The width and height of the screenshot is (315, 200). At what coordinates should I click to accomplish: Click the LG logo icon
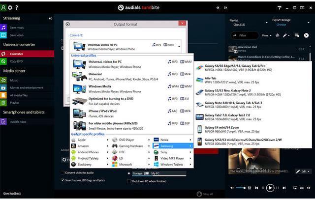coord(115,158)
